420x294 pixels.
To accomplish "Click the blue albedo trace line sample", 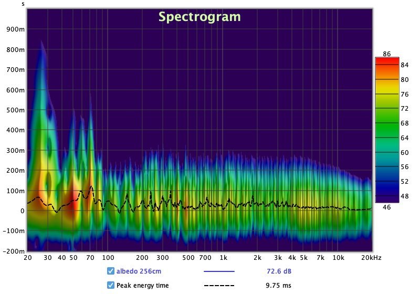I will tap(219, 271).
